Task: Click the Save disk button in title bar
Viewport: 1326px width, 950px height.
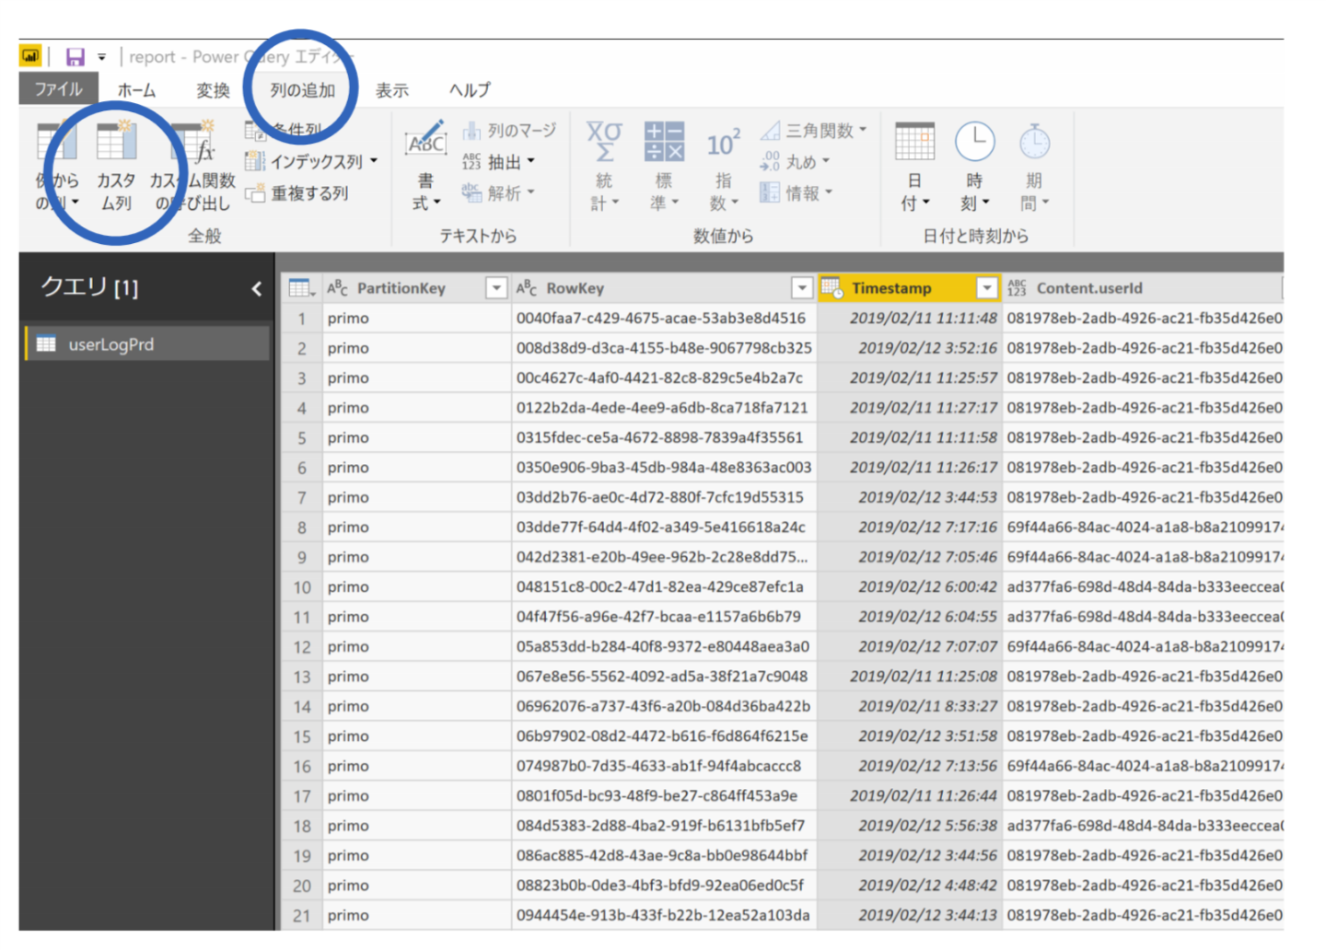Action: point(74,56)
